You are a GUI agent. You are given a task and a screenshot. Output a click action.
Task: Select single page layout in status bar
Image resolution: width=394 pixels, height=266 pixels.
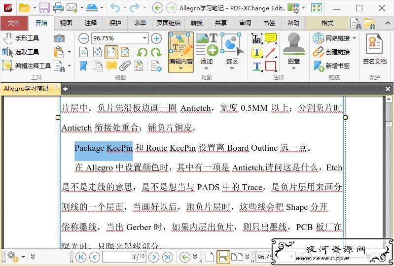point(210,257)
